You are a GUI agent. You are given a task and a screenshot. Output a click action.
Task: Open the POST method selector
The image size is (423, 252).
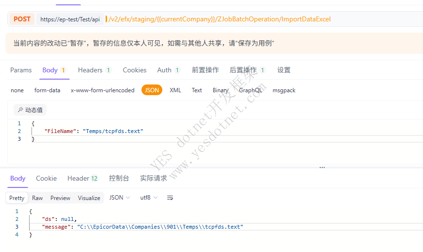coord(22,19)
